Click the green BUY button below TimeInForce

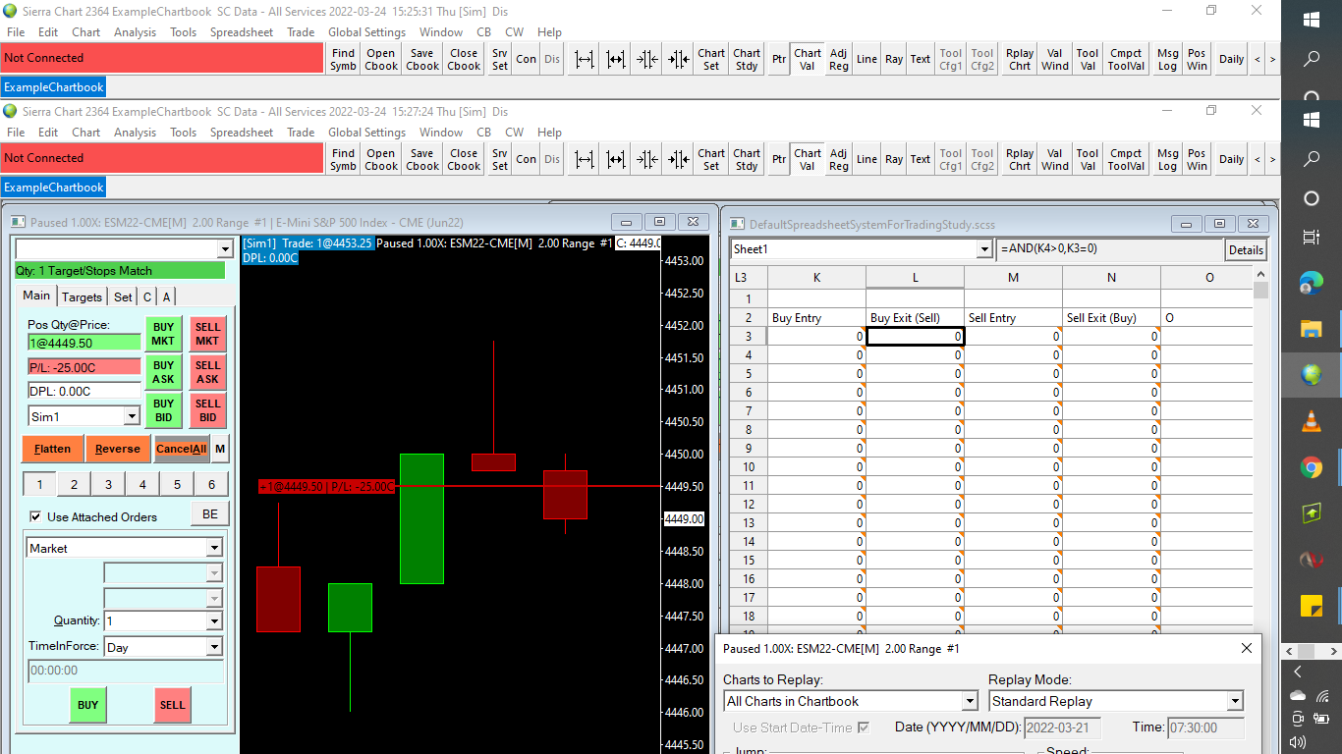tap(87, 705)
